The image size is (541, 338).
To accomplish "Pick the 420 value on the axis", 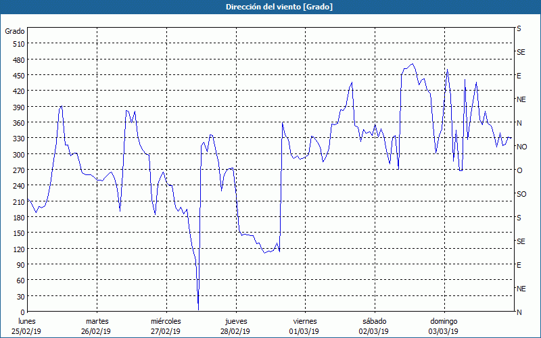I will [x=19, y=91].
